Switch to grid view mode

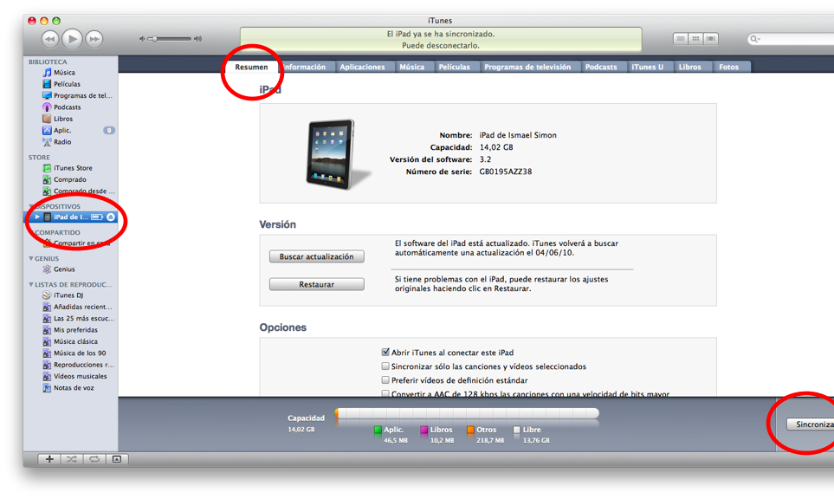point(695,39)
